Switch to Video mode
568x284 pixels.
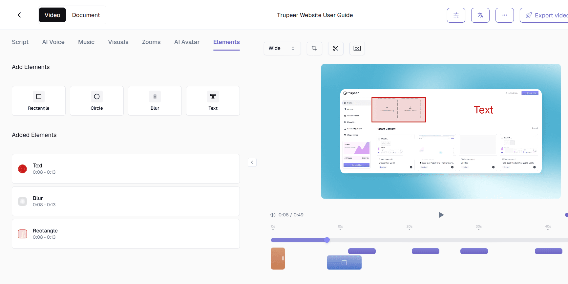click(52, 15)
